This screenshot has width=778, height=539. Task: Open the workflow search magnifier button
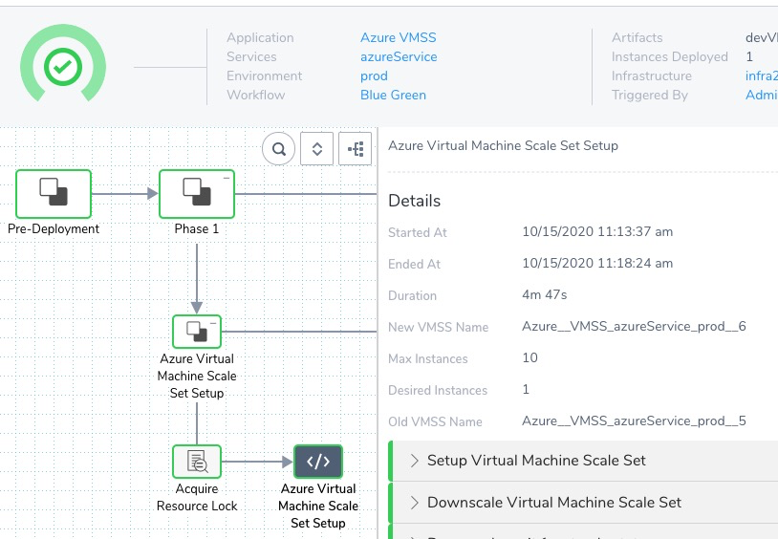coord(279,148)
